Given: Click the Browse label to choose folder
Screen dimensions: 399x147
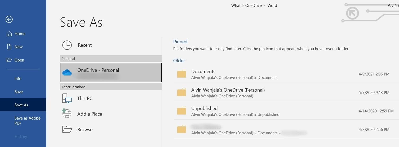Looking at the screenshot, I should [85, 130].
